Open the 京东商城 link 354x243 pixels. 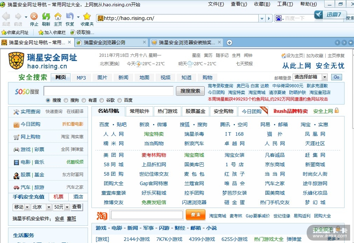click(x=275, y=164)
